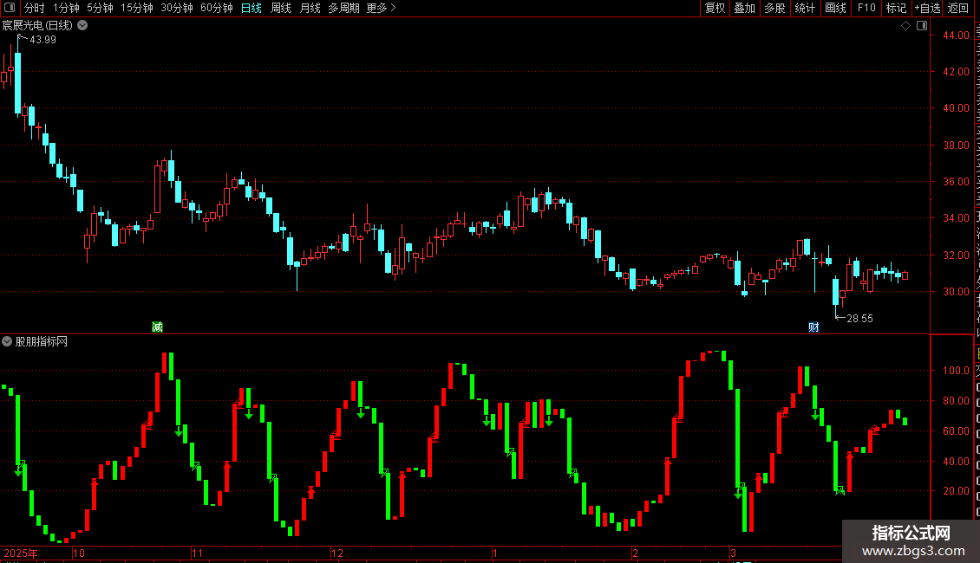
Task: Click the 12 month label on the time axis
Action: coord(337,553)
